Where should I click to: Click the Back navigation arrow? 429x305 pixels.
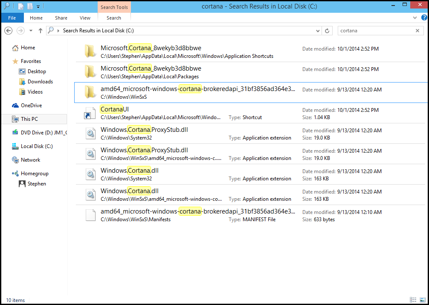pos(8,31)
